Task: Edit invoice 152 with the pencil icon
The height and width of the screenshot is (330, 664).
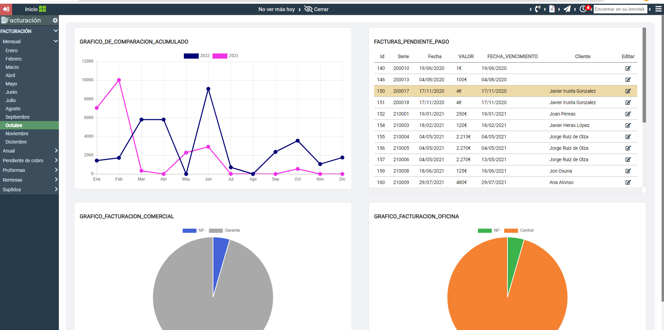Action: click(628, 114)
